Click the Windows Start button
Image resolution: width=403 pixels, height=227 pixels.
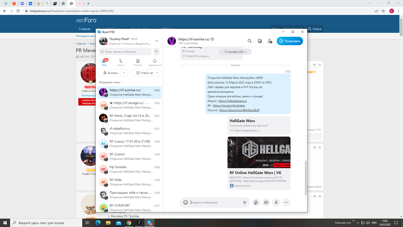(x=5, y=223)
